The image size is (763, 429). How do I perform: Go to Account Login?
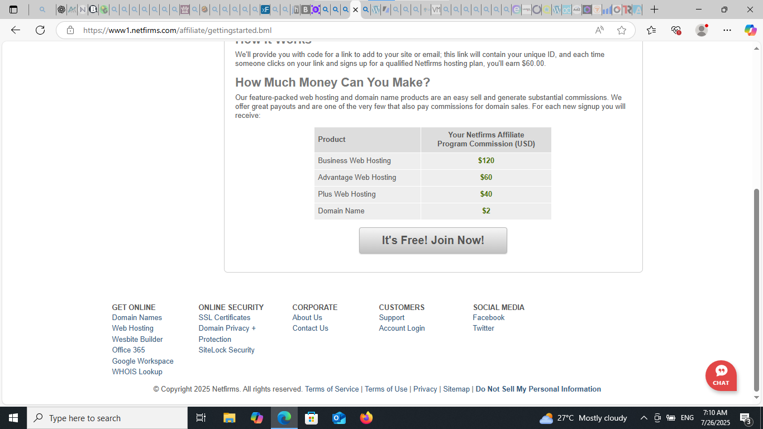pos(402,328)
